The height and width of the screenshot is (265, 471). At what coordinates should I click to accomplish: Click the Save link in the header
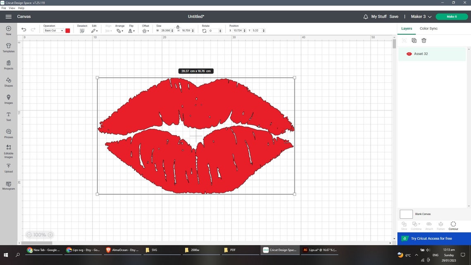coord(394,16)
